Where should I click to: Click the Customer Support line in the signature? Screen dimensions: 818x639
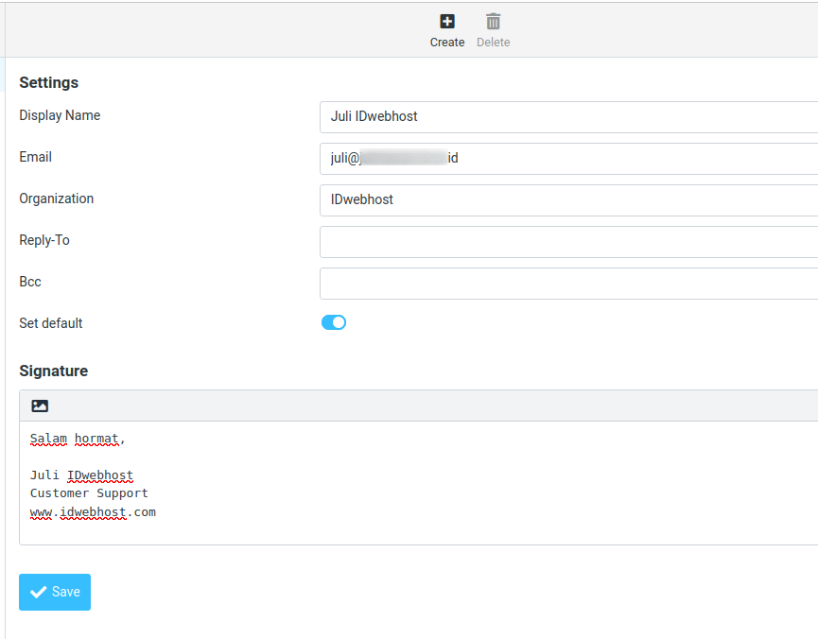89,492
